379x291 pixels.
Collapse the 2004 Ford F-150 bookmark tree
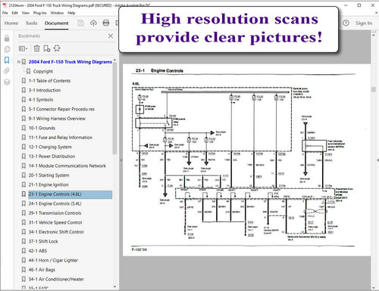[18, 62]
